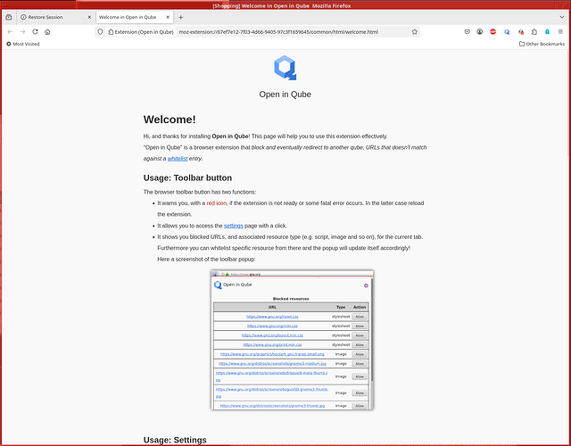Open the Adblock Plus extension popup
The height and width of the screenshot is (446, 571).
coord(493,32)
